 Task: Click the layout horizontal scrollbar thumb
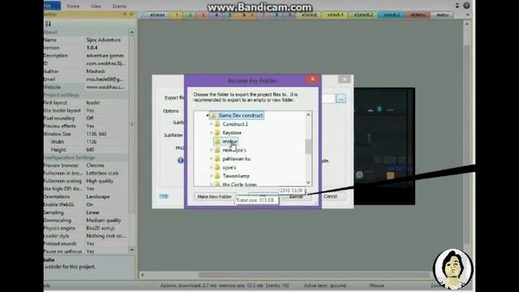click(x=314, y=275)
